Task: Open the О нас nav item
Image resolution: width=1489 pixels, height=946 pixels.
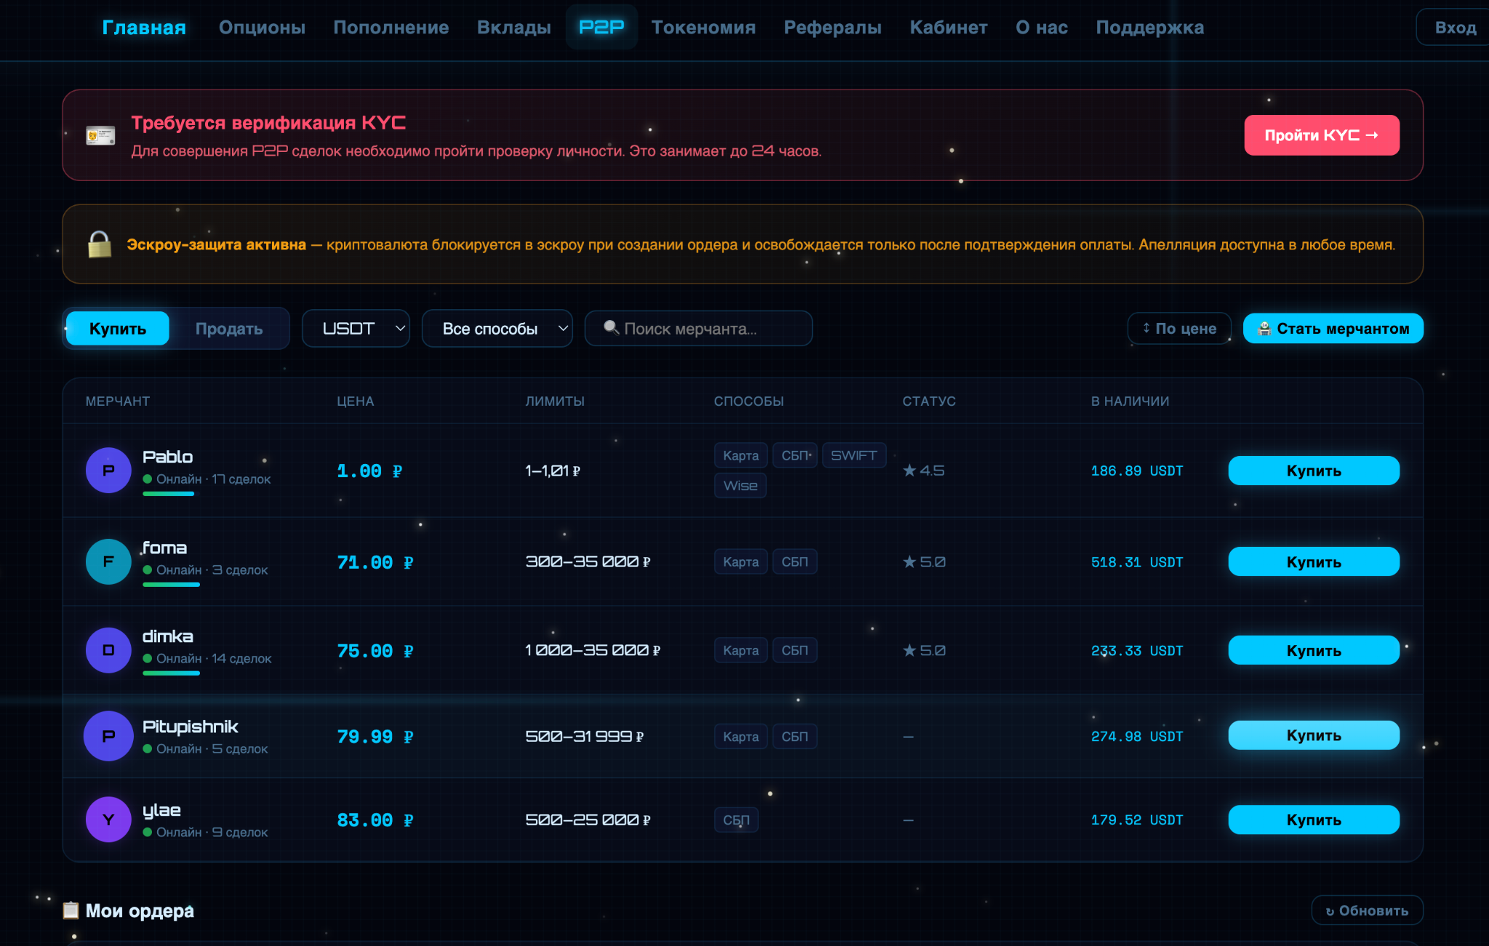Action: pyautogui.click(x=1042, y=28)
